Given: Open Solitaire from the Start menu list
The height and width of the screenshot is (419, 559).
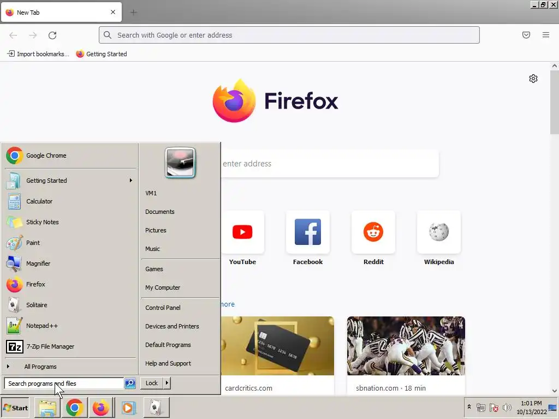Looking at the screenshot, I should pos(70,305).
